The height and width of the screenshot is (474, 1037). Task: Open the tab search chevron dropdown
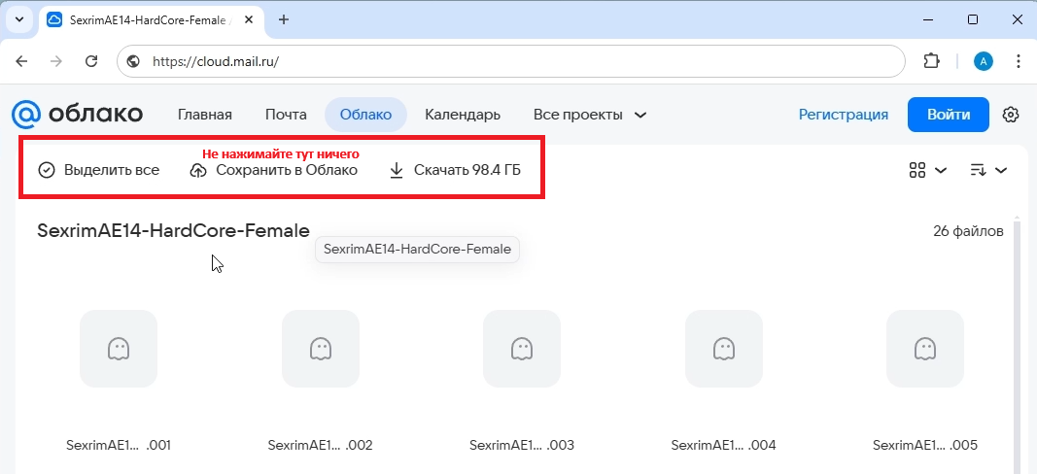pyautogui.click(x=18, y=19)
